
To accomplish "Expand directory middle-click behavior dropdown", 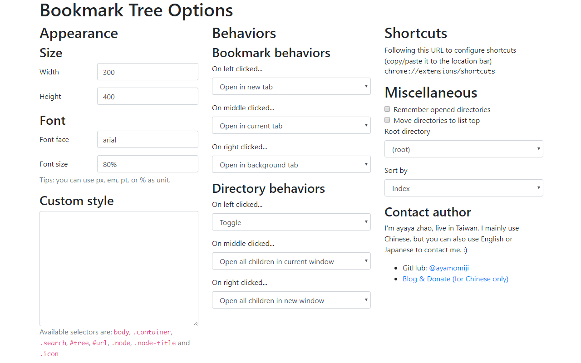I will 291,261.
